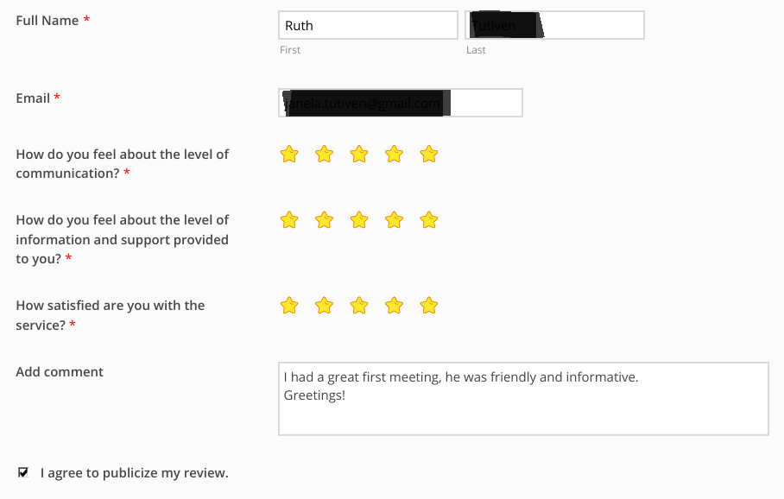Select first star for information and support

[x=289, y=220]
